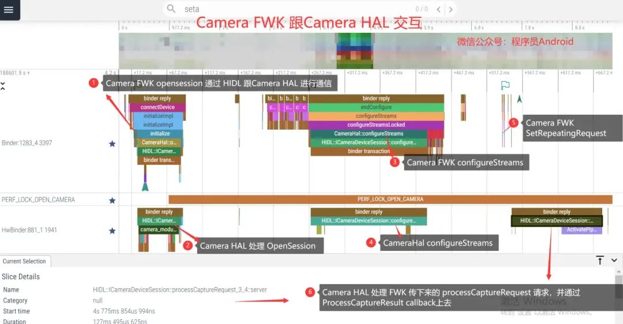Collapse the details panel chevron
Screen dimensions: 623x324
tap(614, 260)
